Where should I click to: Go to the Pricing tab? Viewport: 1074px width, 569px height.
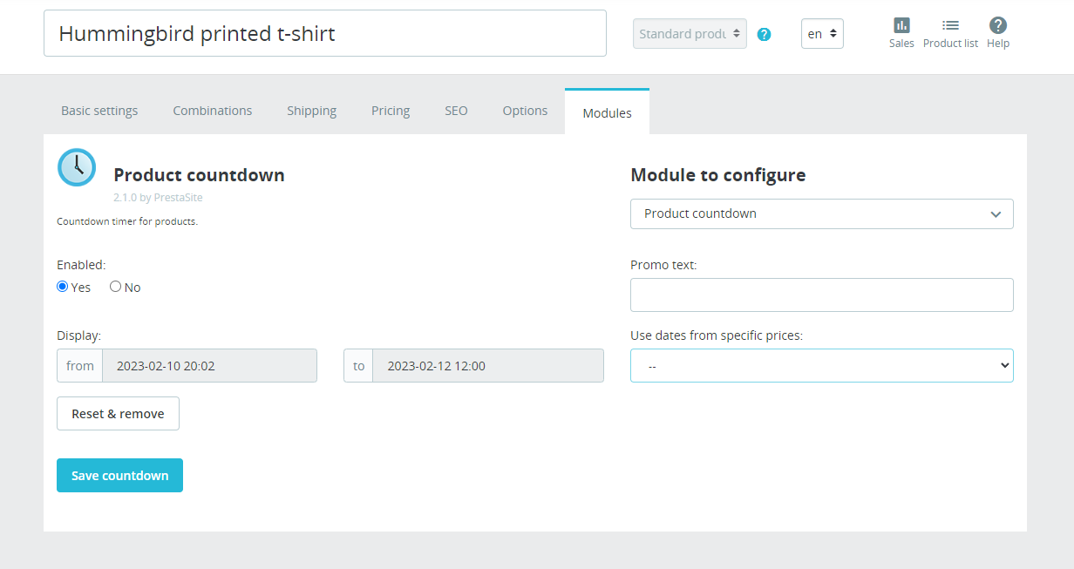point(391,111)
